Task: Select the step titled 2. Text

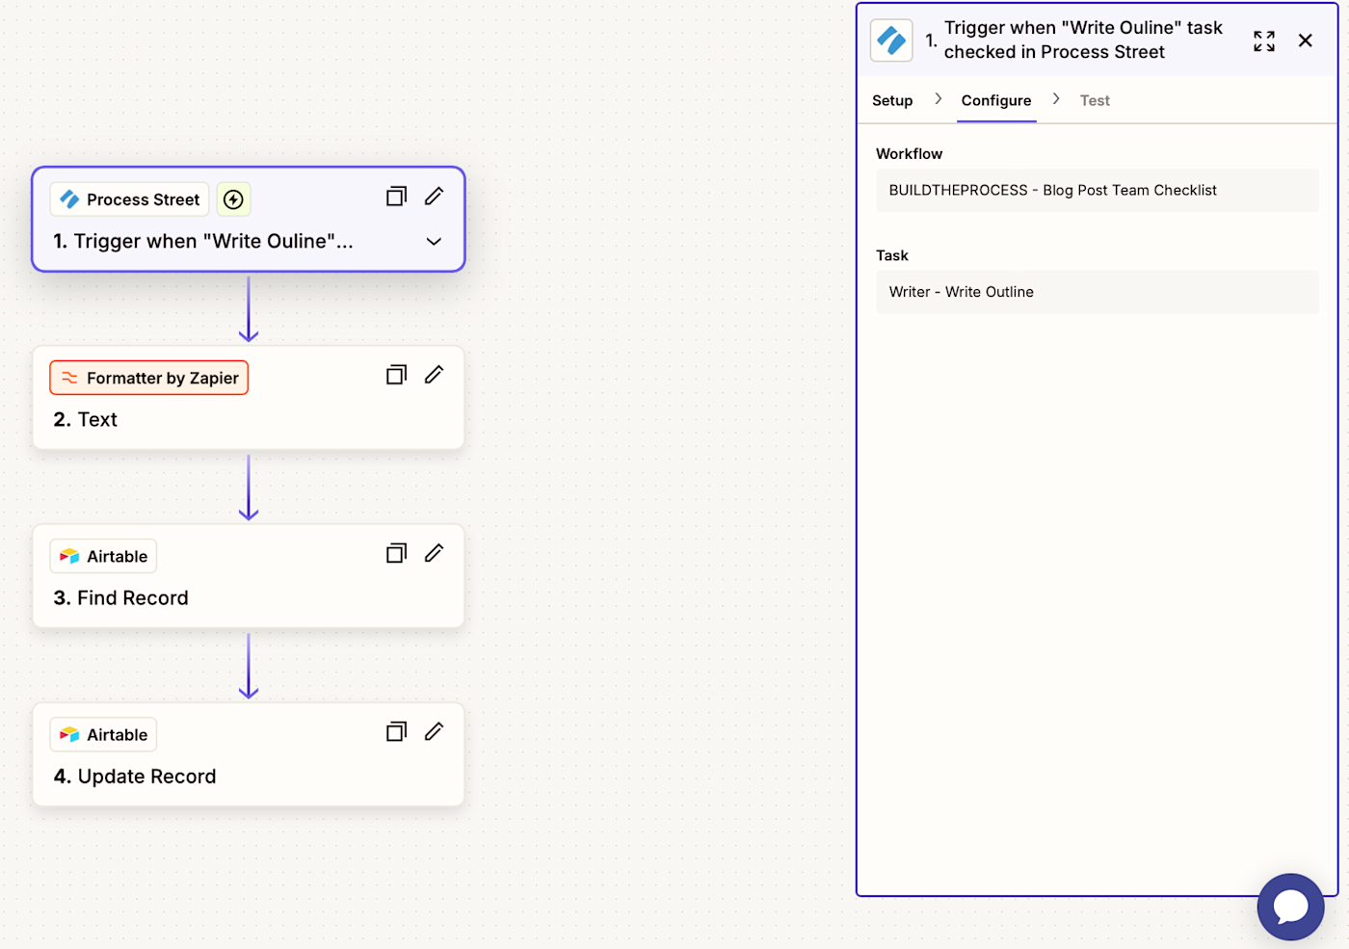Action: (x=249, y=398)
